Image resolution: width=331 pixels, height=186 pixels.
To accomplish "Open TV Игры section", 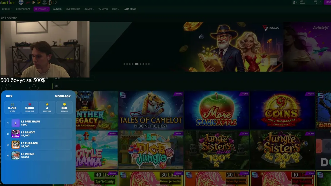I will (x=103, y=9).
